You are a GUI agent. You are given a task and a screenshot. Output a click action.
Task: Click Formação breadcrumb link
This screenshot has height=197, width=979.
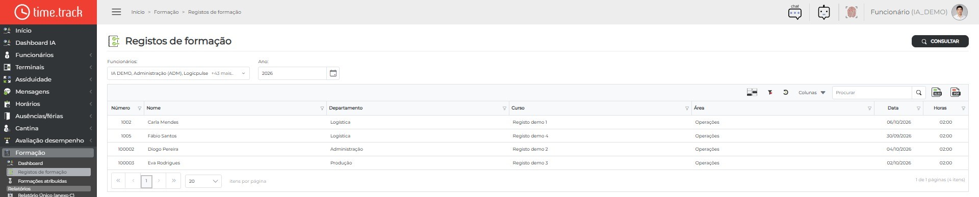166,12
